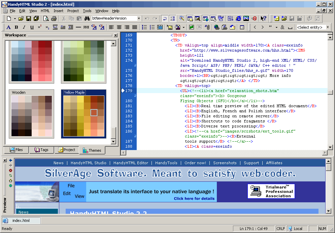335x233 pixels.
Task: Open the search text combo box dropdown
Action: (x=139, y=19)
